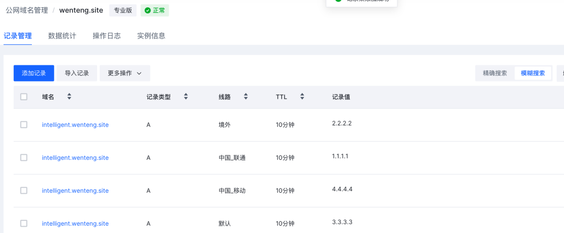564x233 pixels.
Task: Check the 境外 line record row
Action: pos(23,125)
